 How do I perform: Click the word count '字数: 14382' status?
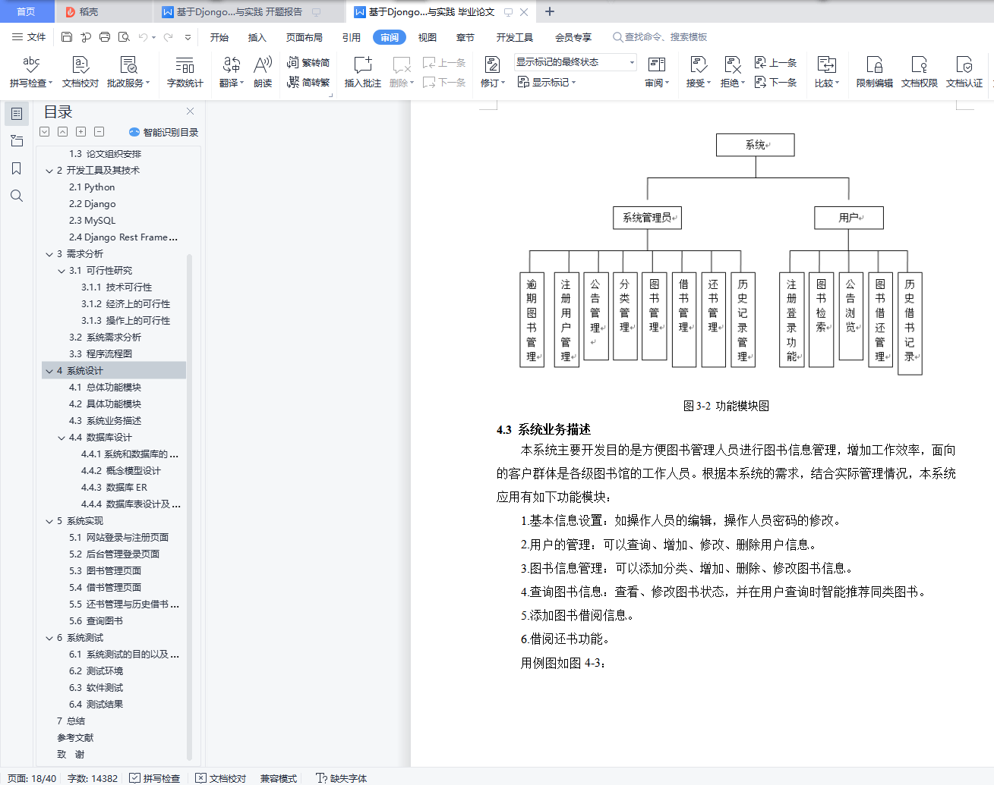click(x=93, y=778)
